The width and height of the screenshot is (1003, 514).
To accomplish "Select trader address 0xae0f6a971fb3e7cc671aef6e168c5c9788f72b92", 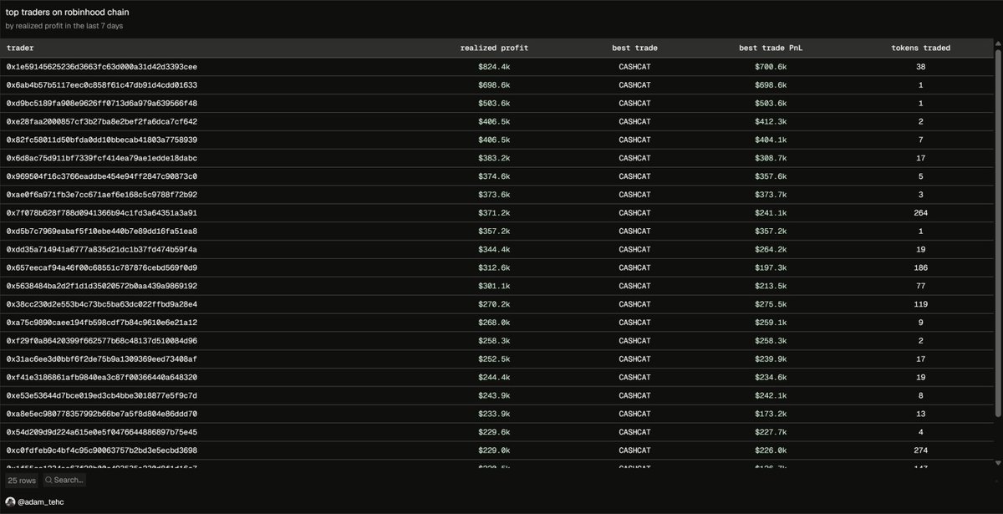I will coord(101,195).
